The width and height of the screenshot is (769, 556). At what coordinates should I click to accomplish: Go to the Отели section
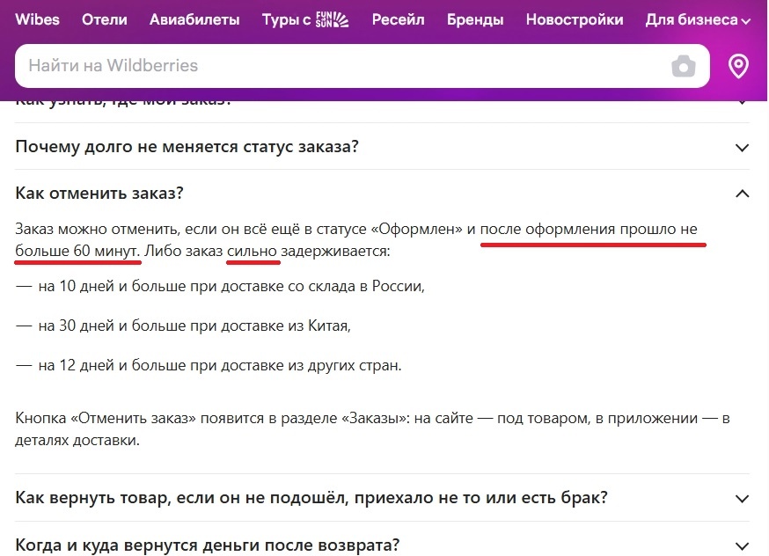pos(104,18)
